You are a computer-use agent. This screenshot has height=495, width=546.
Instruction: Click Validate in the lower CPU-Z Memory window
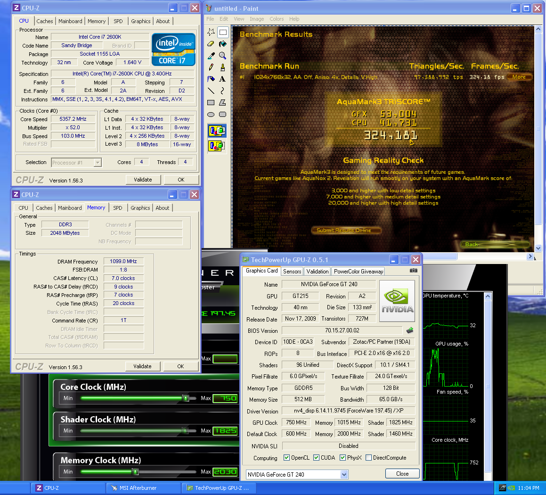[142, 366]
